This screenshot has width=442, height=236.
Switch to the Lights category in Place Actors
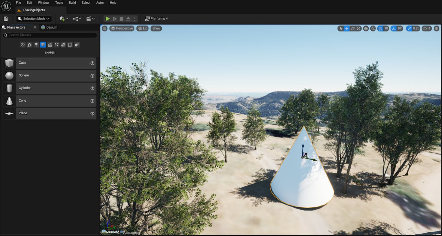point(36,44)
